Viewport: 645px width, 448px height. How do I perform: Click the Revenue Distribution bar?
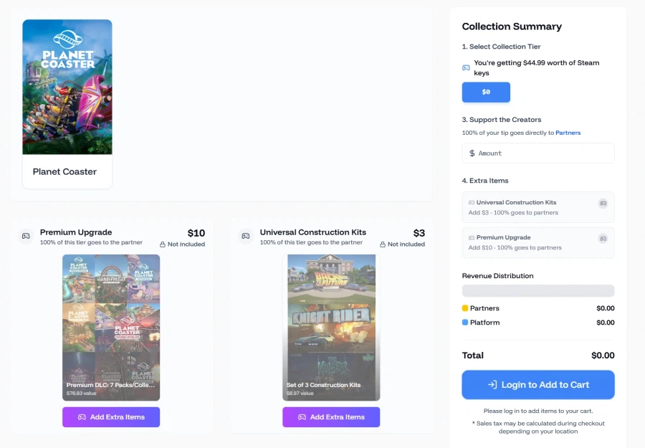pos(537,290)
